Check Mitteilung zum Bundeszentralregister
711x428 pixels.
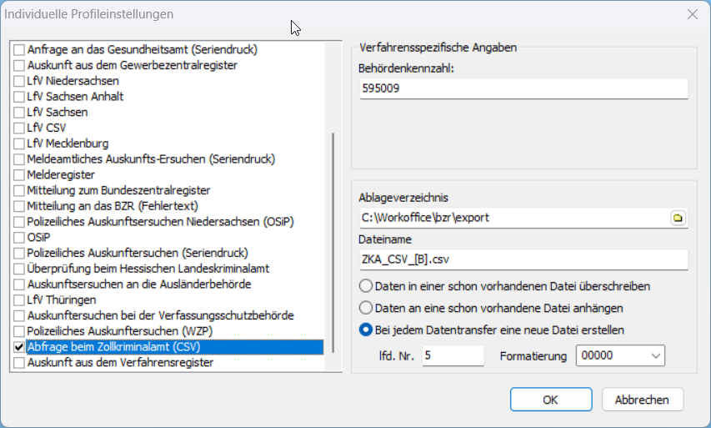click(x=19, y=190)
